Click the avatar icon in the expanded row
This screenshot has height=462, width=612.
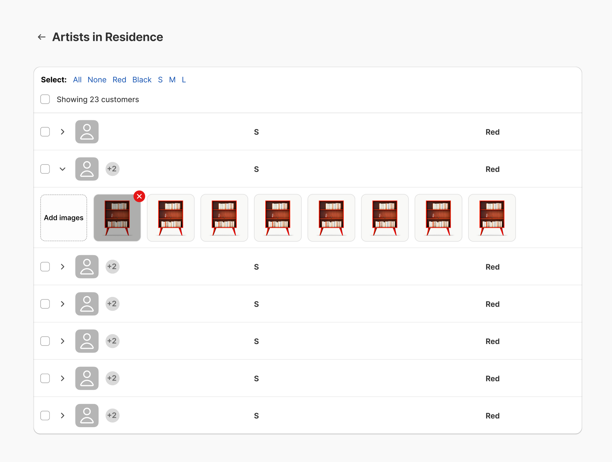pyautogui.click(x=87, y=169)
